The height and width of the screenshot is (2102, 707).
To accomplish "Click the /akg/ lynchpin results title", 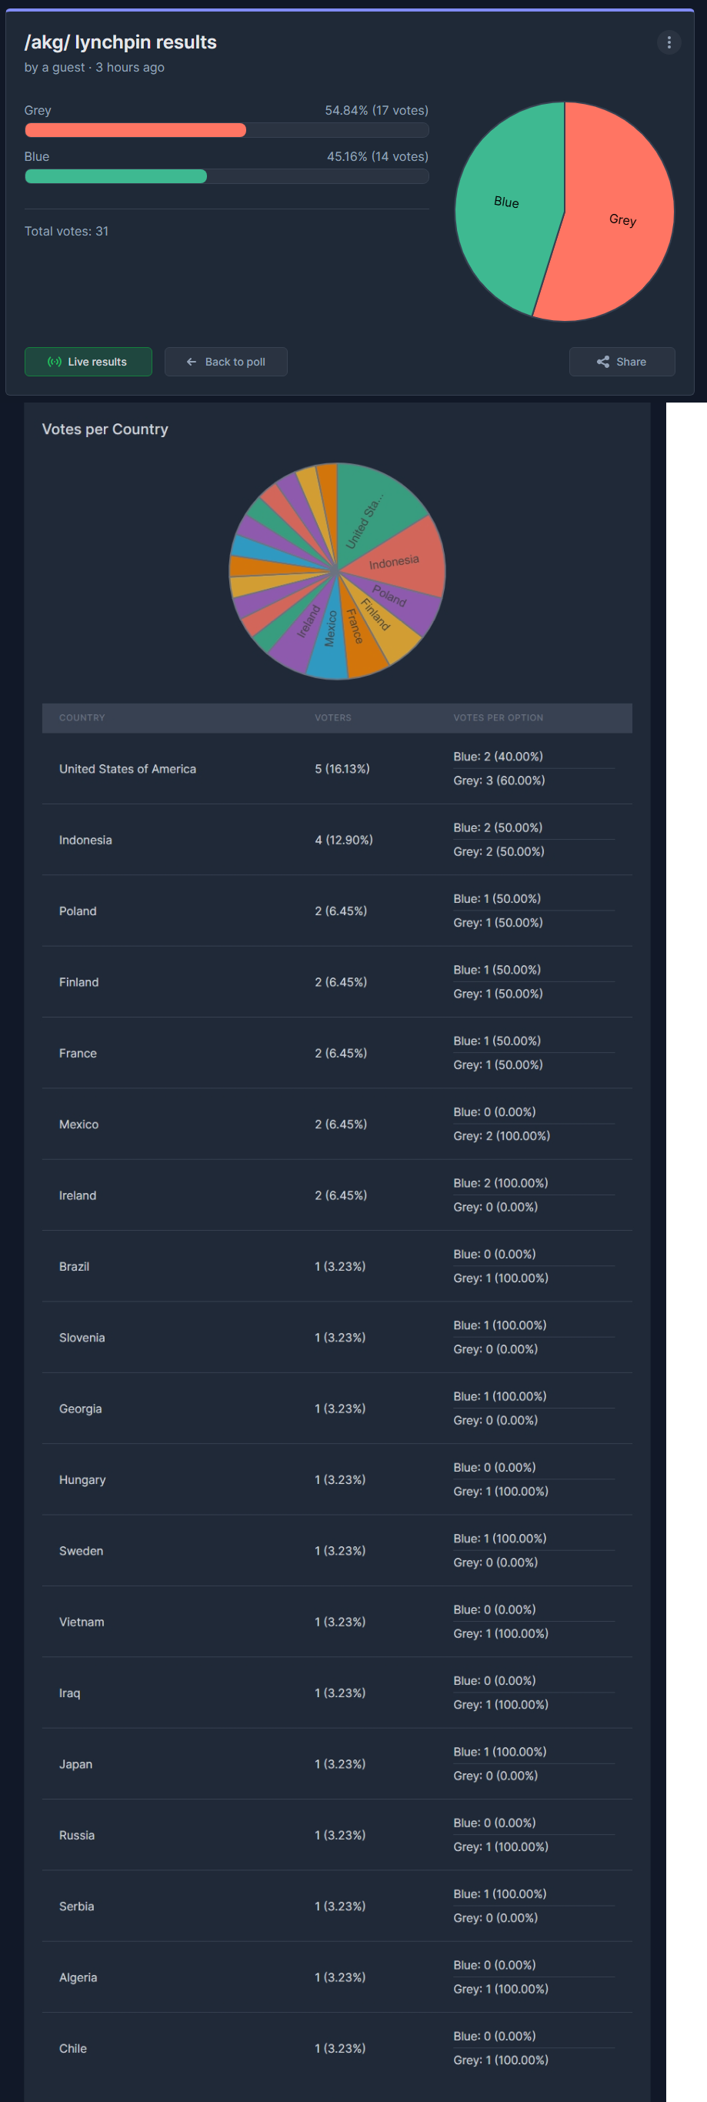I will click(x=121, y=42).
